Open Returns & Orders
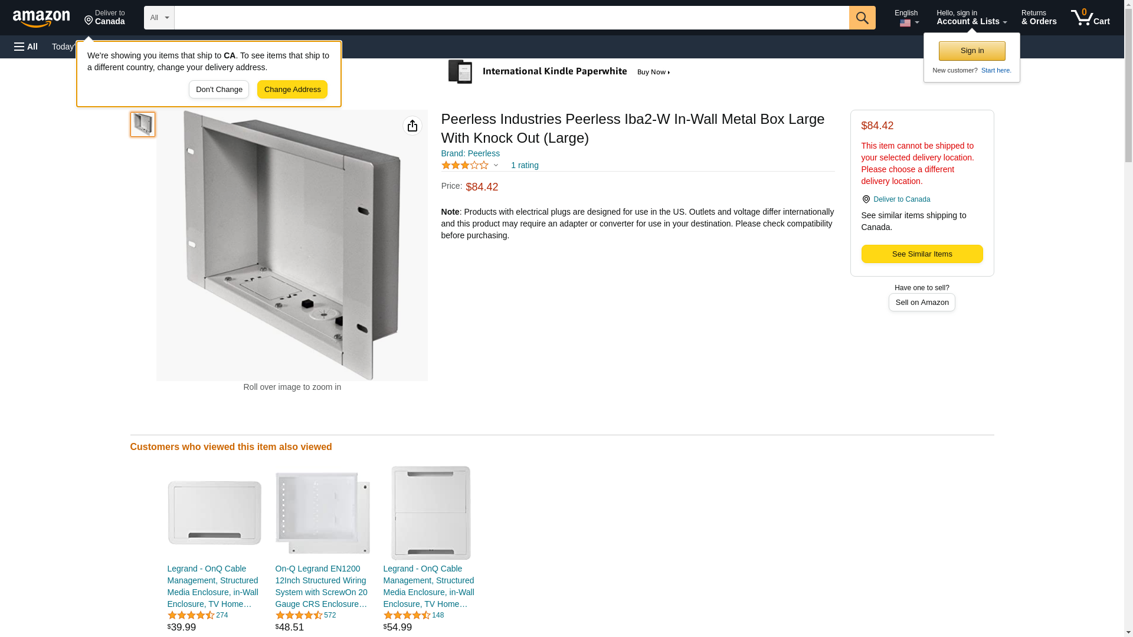Viewport: 1133px width, 637px height. (1039, 18)
